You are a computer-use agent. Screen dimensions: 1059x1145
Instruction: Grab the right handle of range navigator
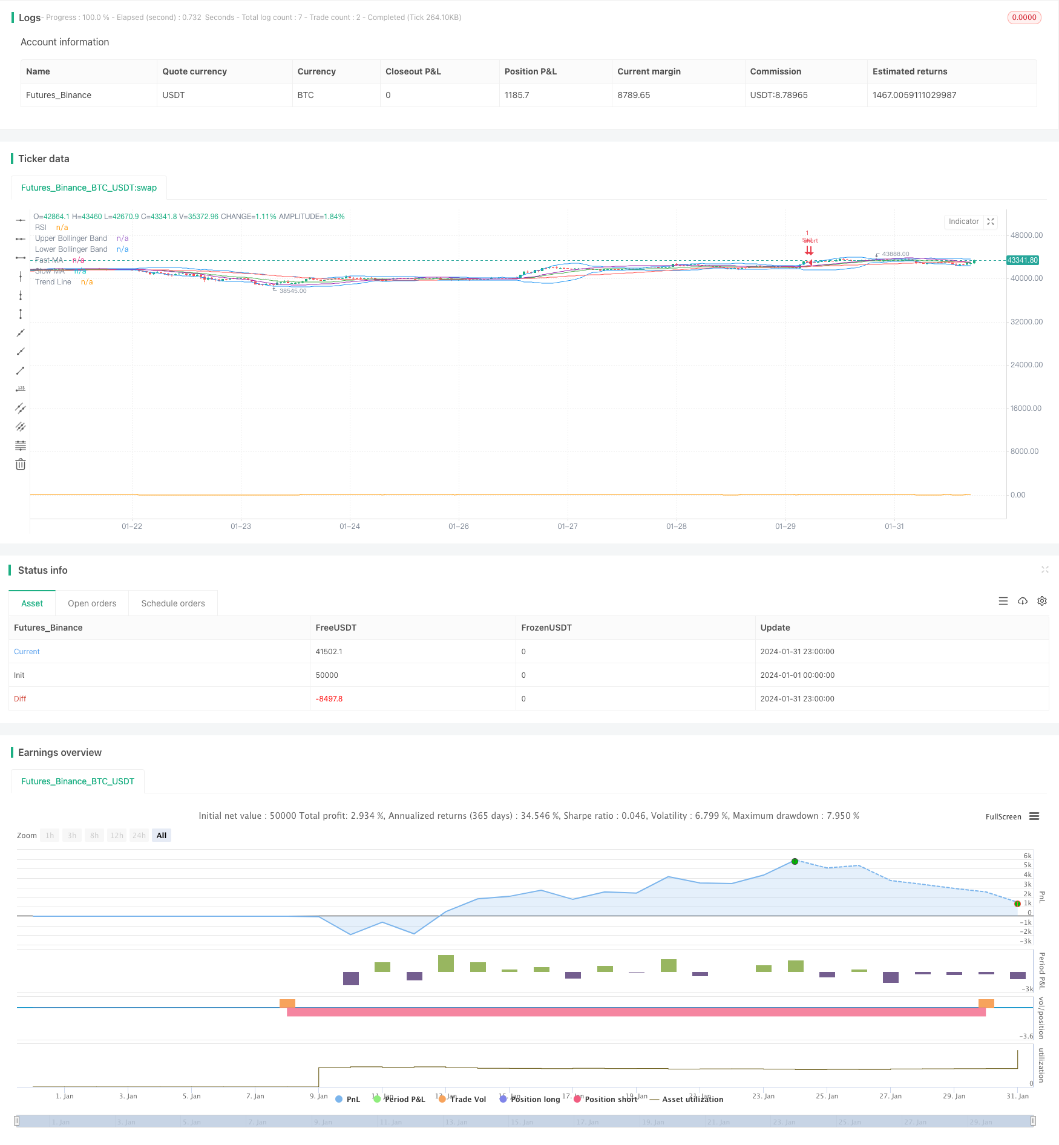tap(1034, 1121)
